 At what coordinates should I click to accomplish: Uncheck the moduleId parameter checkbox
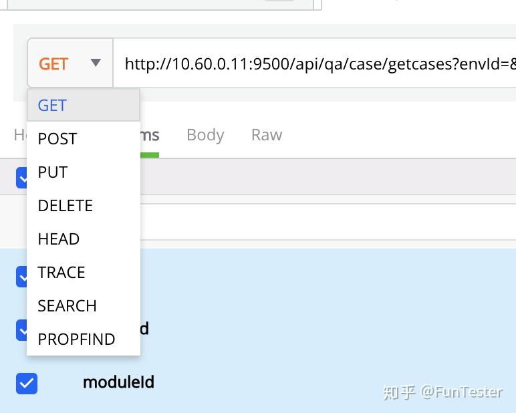[x=27, y=383]
